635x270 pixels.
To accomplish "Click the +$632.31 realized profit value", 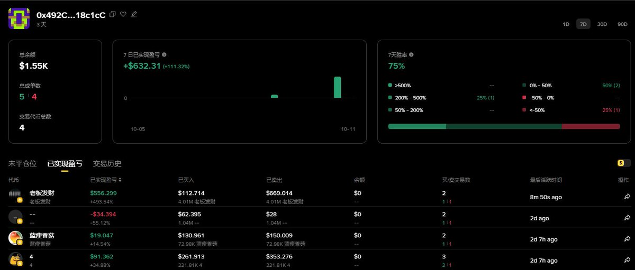I will click(x=142, y=66).
